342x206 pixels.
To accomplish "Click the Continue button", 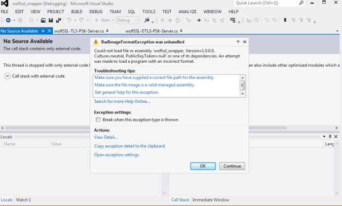I will click(232, 166).
